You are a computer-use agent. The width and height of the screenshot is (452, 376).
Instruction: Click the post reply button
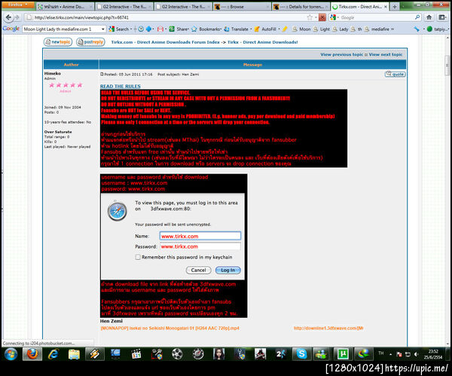pos(90,42)
